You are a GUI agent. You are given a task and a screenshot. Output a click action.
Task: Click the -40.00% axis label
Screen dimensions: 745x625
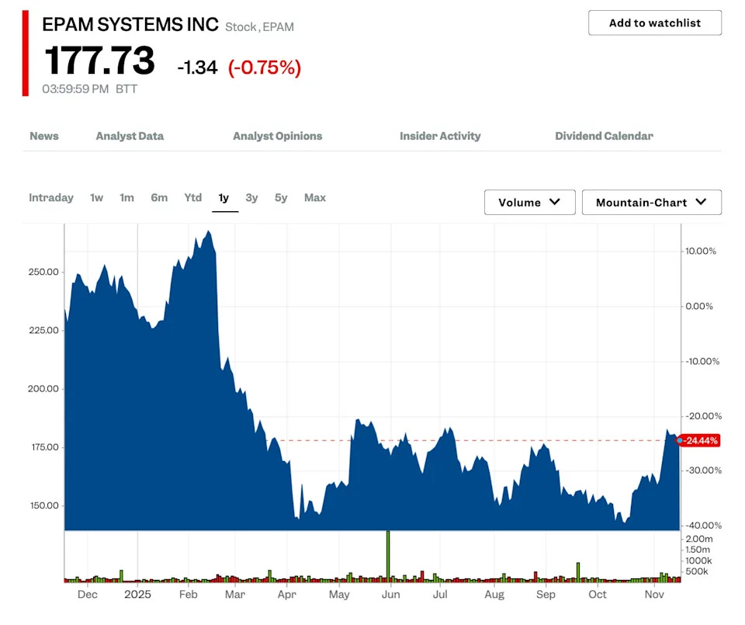point(704,525)
